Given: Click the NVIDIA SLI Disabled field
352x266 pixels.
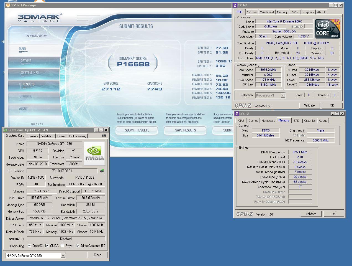Looking at the screenshot, I should [66, 239].
